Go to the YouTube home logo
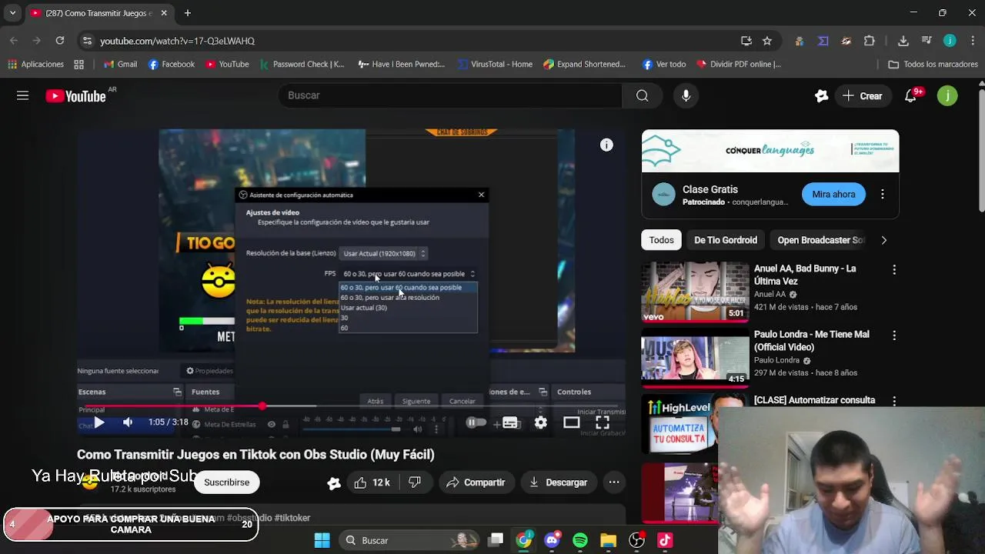Screen dimensions: 985x554 [x=75, y=96]
